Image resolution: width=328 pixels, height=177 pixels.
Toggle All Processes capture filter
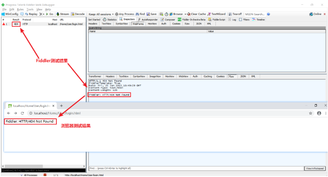[x=29, y=175]
